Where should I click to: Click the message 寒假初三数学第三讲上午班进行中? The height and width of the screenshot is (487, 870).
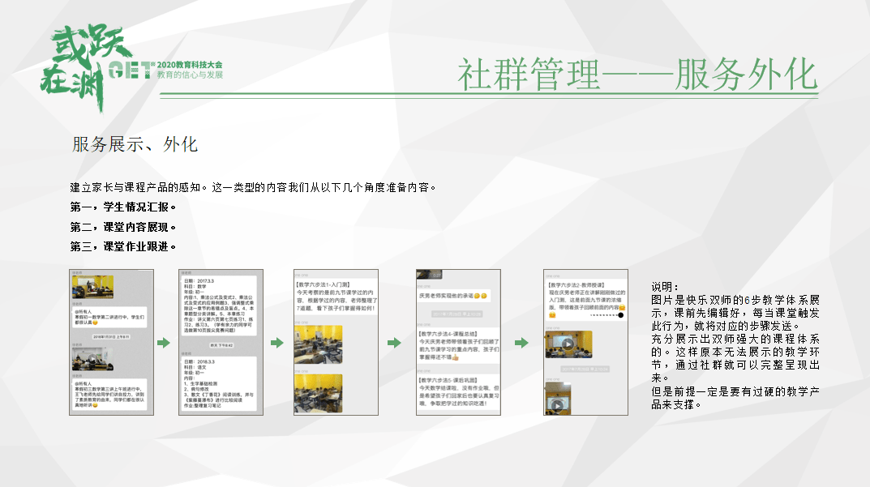point(109,395)
